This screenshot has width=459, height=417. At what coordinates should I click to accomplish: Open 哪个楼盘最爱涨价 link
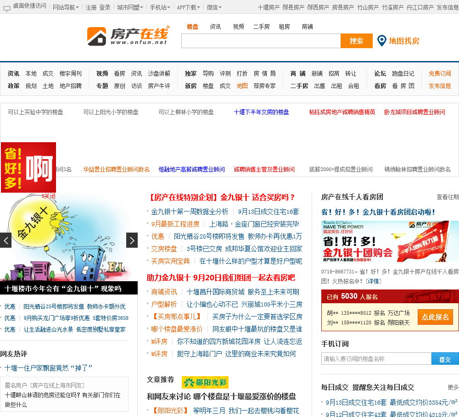click(x=177, y=329)
